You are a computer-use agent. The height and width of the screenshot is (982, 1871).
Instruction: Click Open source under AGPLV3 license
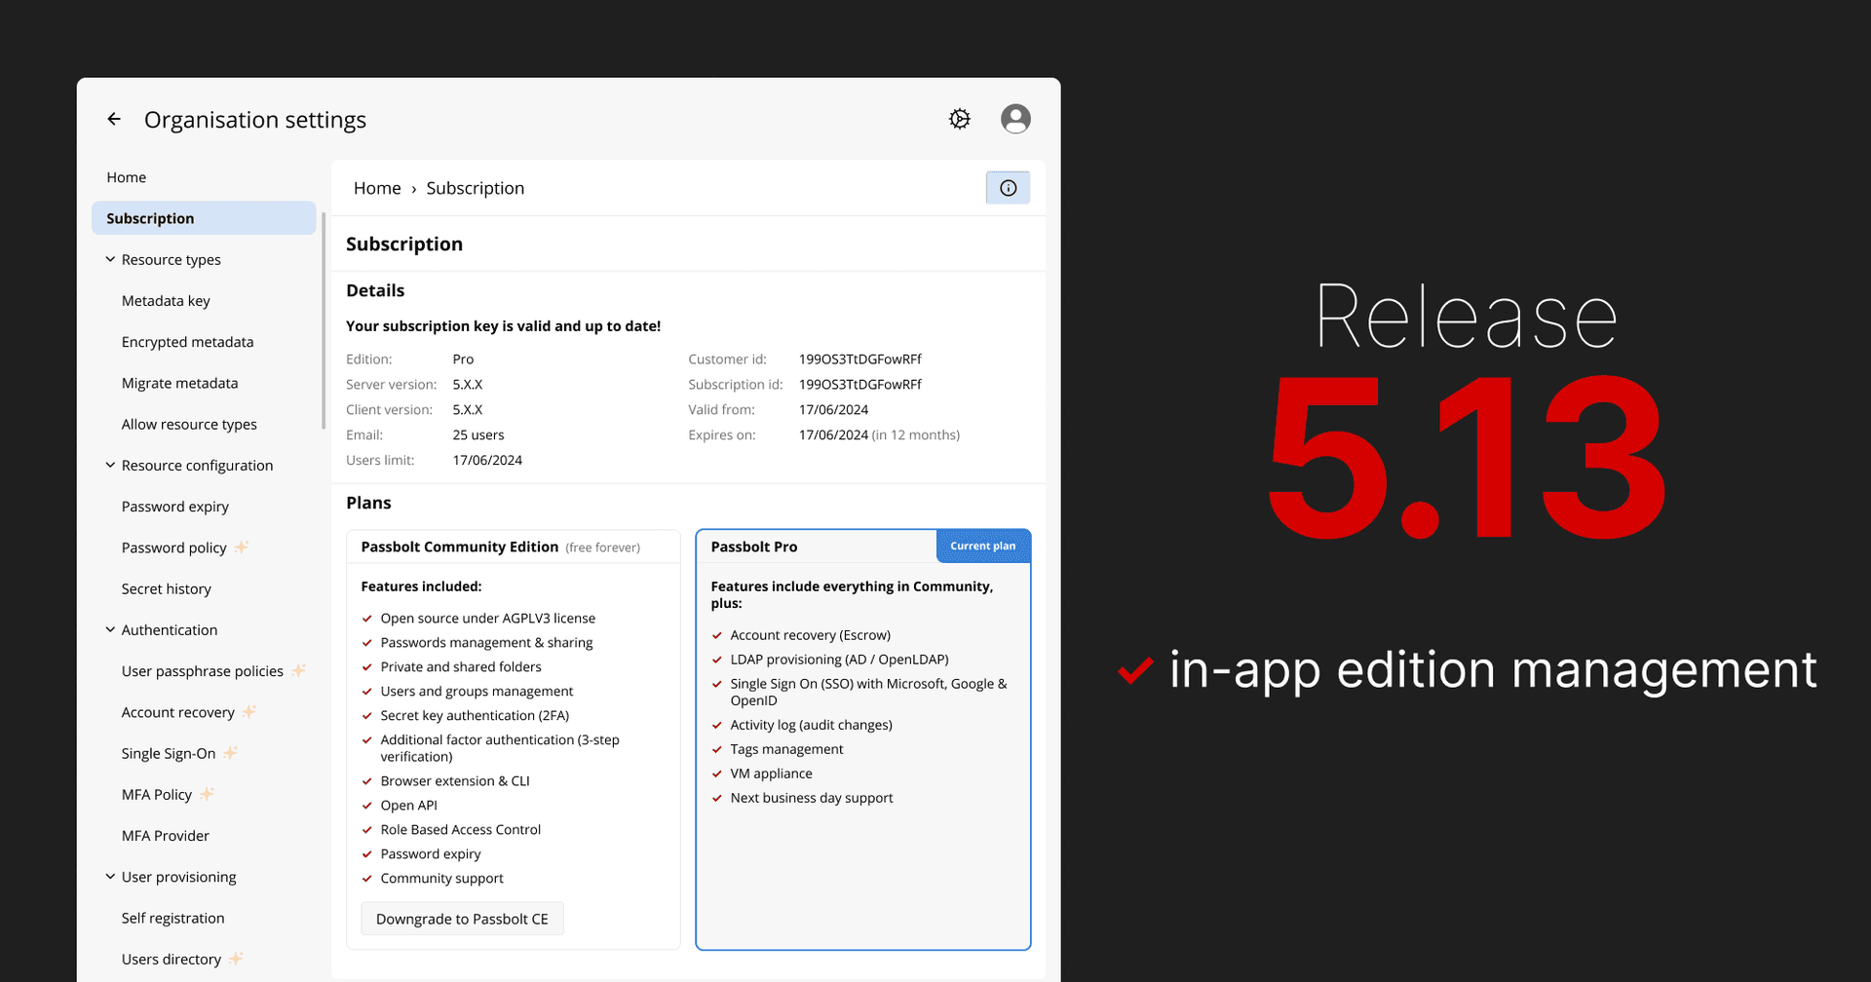point(488,619)
